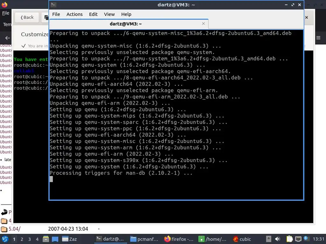The image size is (326, 244).
Task: Click the Back button in Cubic window
Action: click(x=27, y=17)
